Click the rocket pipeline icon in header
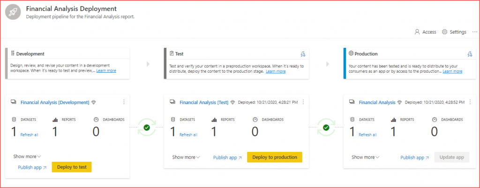 (x=13, y=12)
